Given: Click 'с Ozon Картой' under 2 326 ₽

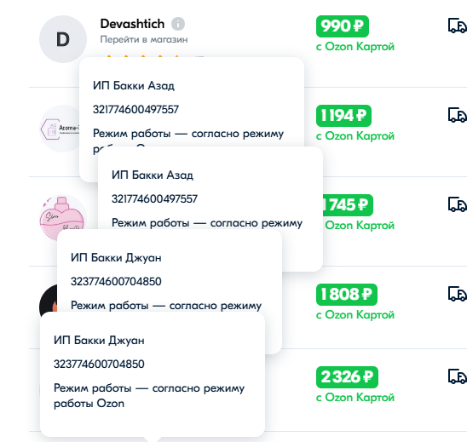Looking at the screenshot, I should 355,398.
